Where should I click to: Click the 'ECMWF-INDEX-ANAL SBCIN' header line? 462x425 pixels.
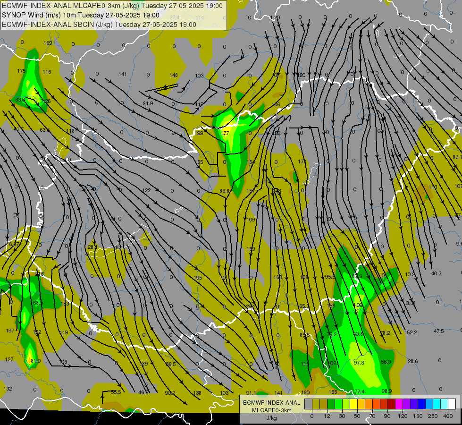tap(99, 25)
